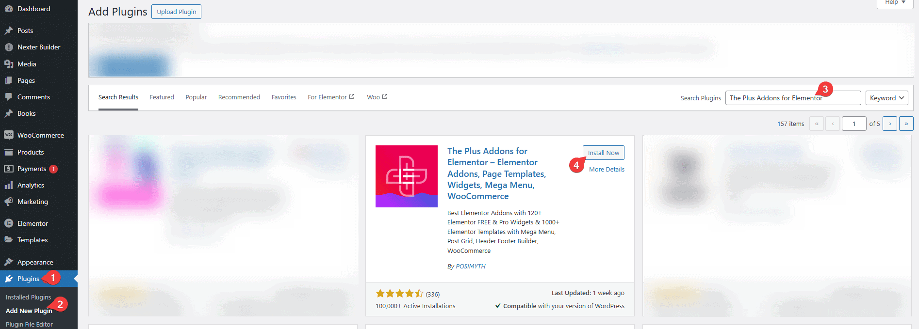Viewport: 919px width, 329px height.
Task: Open the Keyword search type dropdown
Action: [886, 98]
